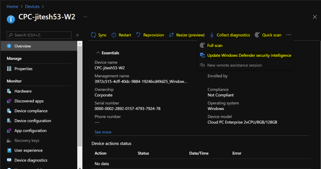Image resolution: width=321 pixels, height=169 pixels.
Task: Click the Device diagnostics icon
Action: click(x=9, y=160)
